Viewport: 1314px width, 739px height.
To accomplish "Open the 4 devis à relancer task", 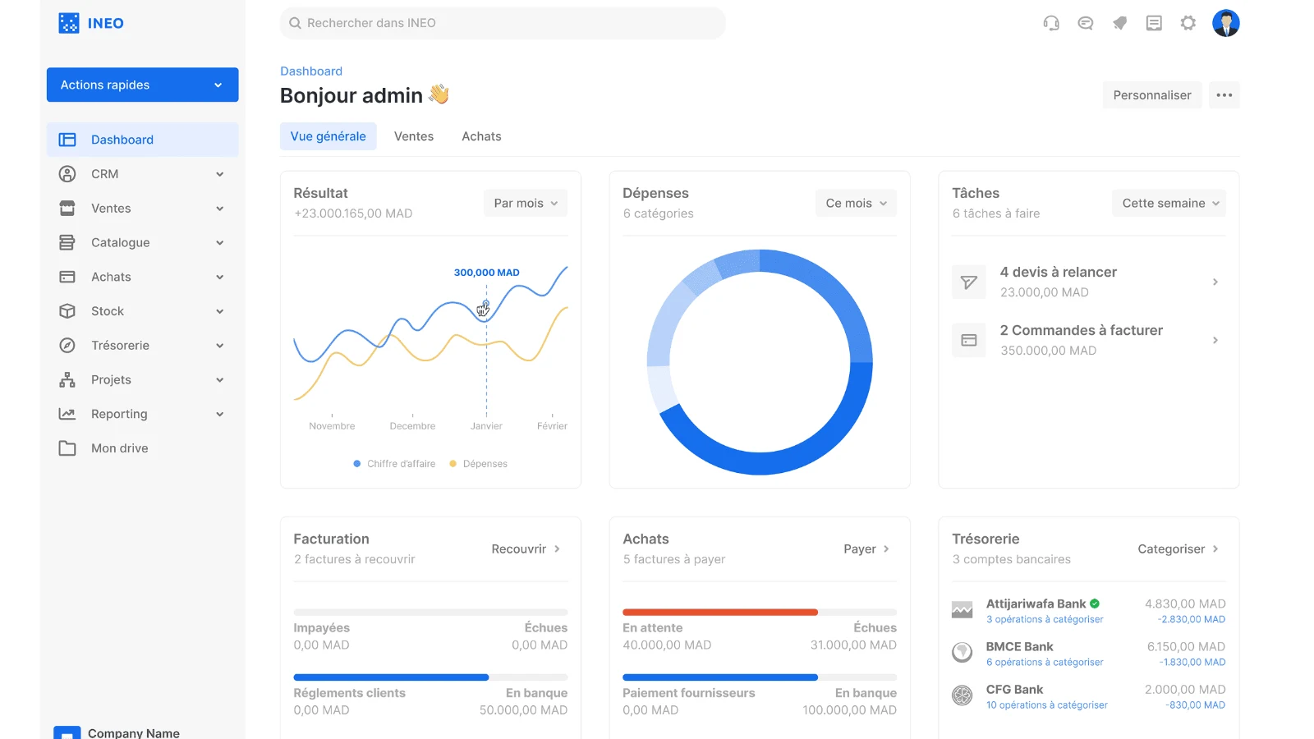I will tap(1088, 282).
